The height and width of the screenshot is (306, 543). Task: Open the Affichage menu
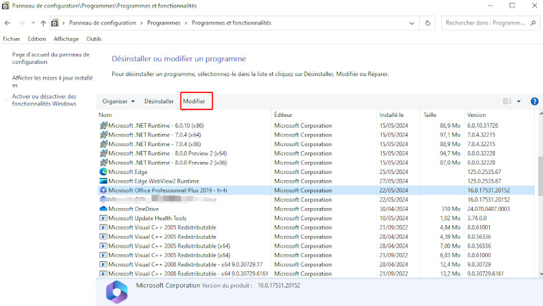(66, 39)
